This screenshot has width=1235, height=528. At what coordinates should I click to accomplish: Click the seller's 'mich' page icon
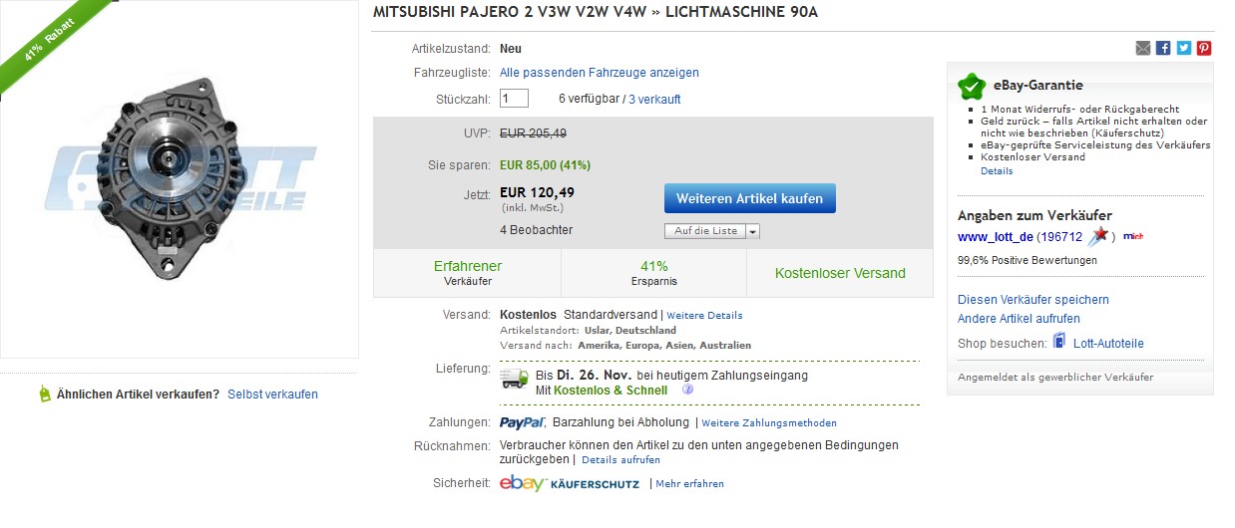1132,236
